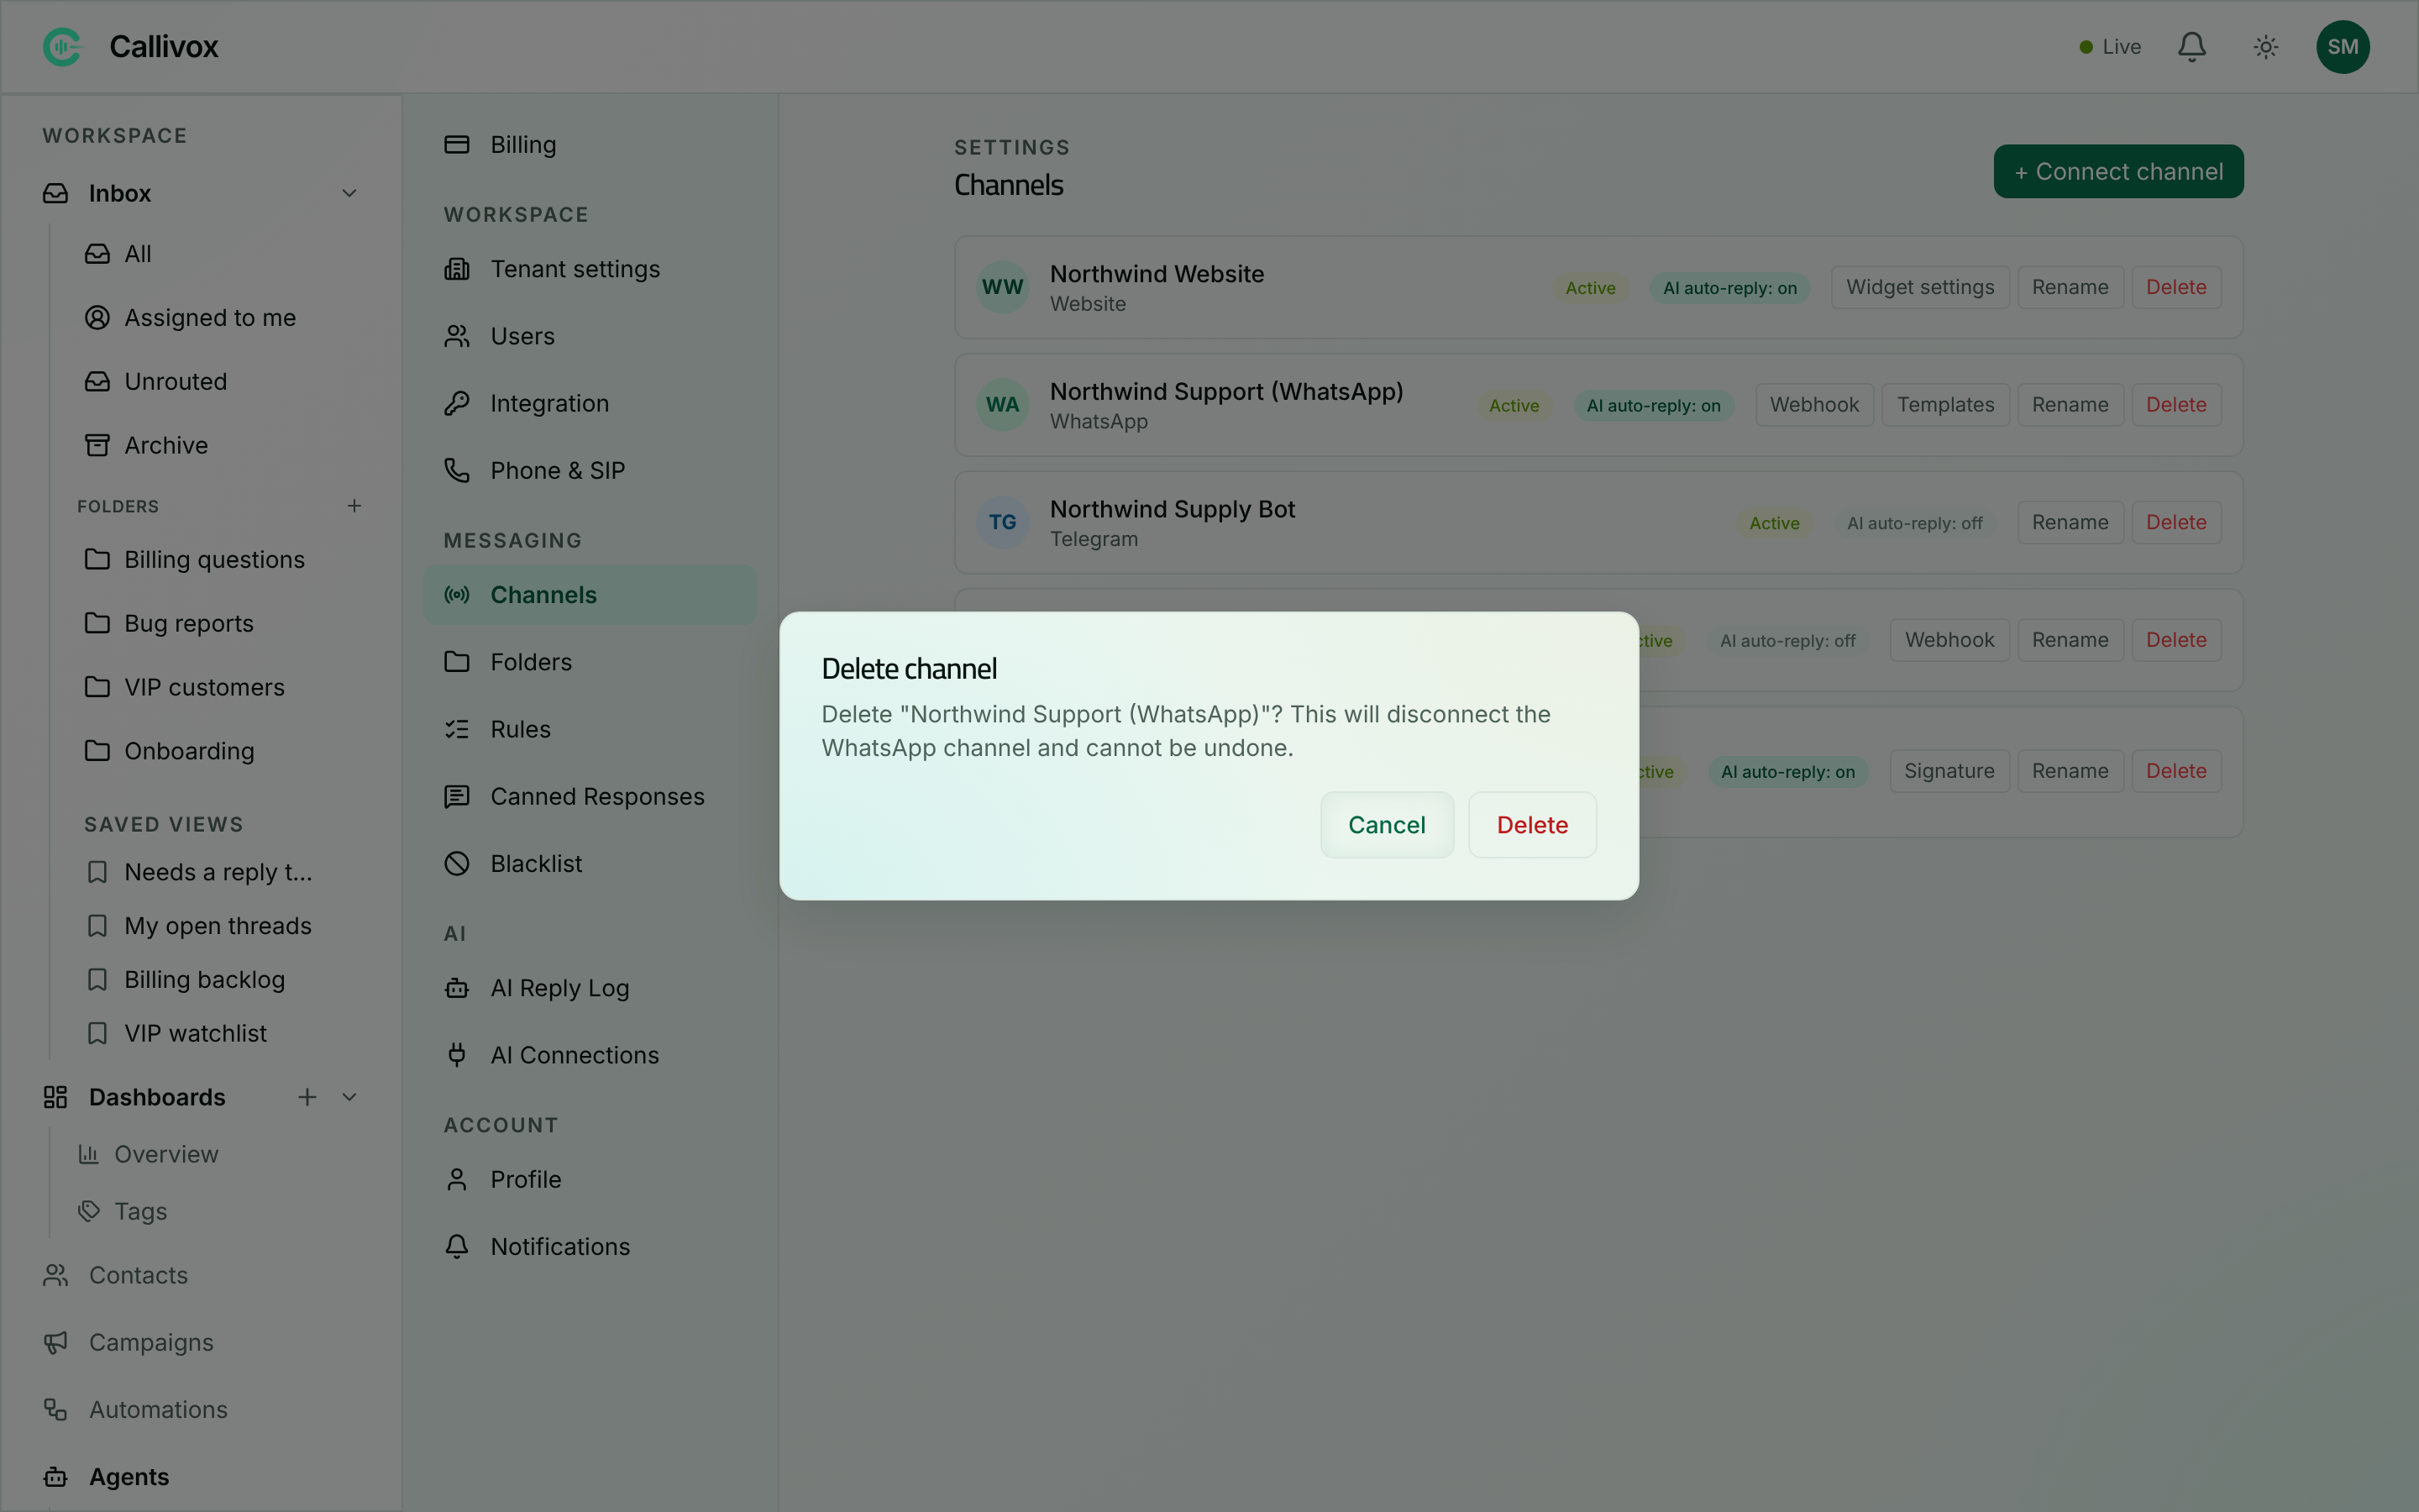Add a new dashboard with plus icon

[307, 1097]
